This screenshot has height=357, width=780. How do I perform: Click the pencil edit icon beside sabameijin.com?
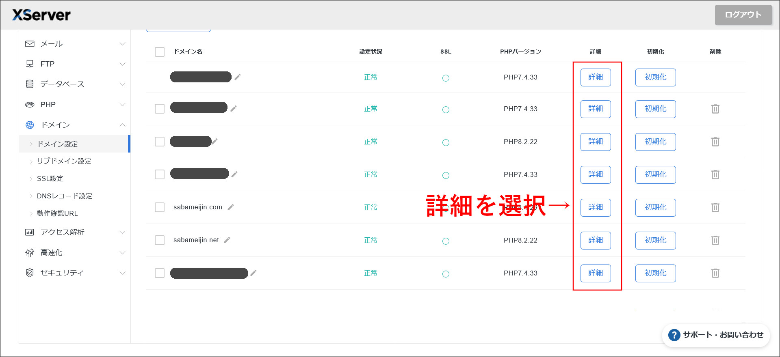(x=231, y=207)
